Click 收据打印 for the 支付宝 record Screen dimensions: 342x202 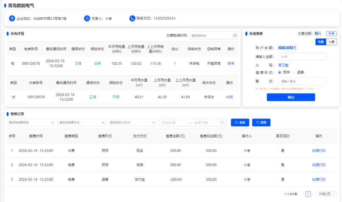tap(319, 180)
